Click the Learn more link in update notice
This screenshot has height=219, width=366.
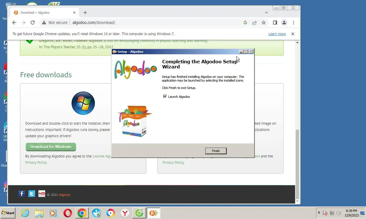(x=277, y=34)
